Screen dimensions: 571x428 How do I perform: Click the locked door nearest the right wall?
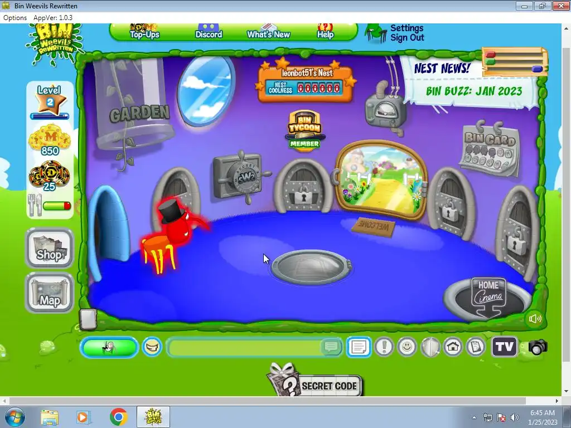(518, 233)
